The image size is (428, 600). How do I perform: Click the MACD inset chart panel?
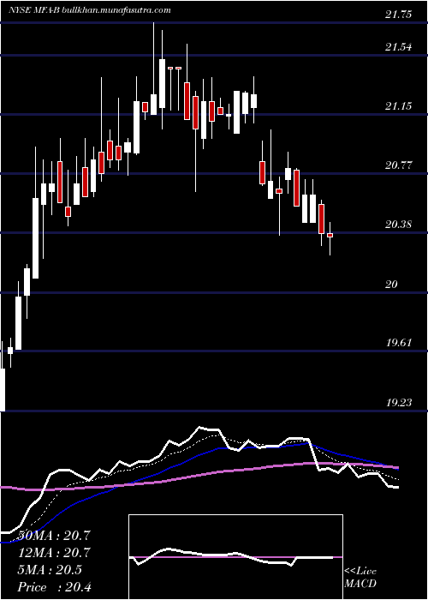click(235, 557)
